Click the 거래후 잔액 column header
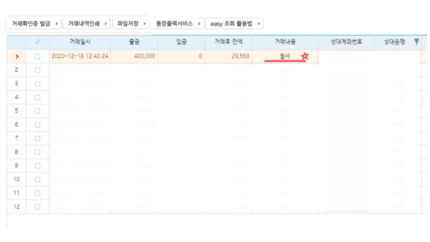Image resolution: width=430 pixels, height=242 pixels. pos(228,42)
